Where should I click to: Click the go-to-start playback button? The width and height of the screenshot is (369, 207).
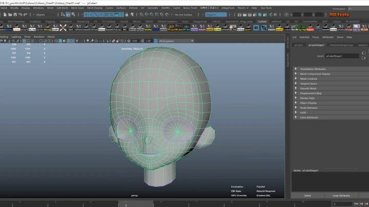click(356, 204)
